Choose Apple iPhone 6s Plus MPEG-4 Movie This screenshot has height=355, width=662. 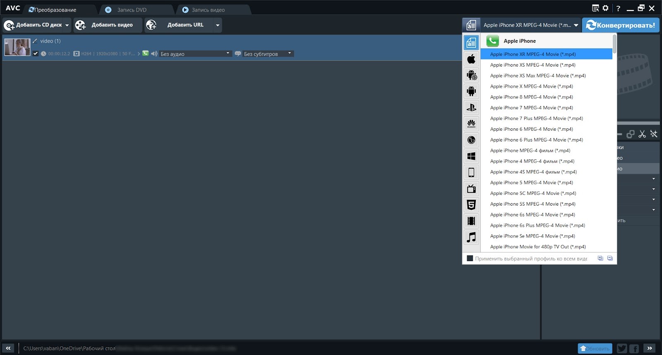(x=546, y=225)
